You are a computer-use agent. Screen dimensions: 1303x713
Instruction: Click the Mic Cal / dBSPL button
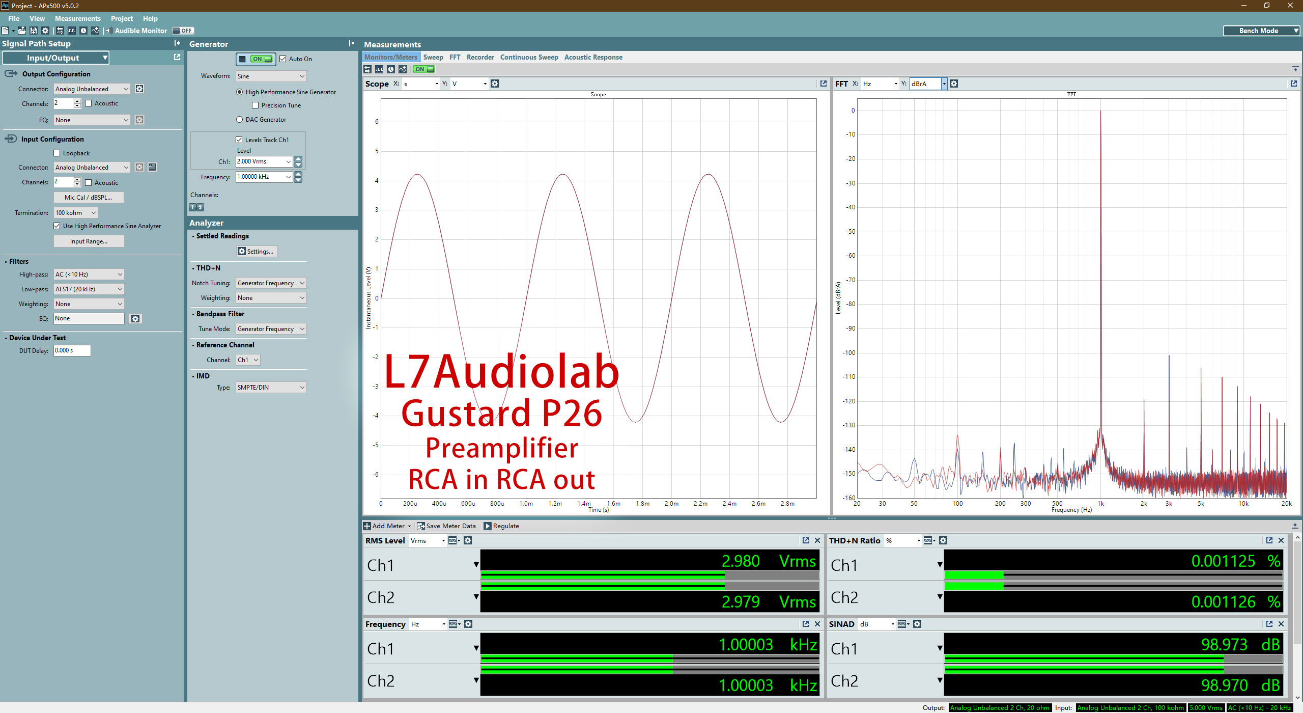(x=89, y=198)
